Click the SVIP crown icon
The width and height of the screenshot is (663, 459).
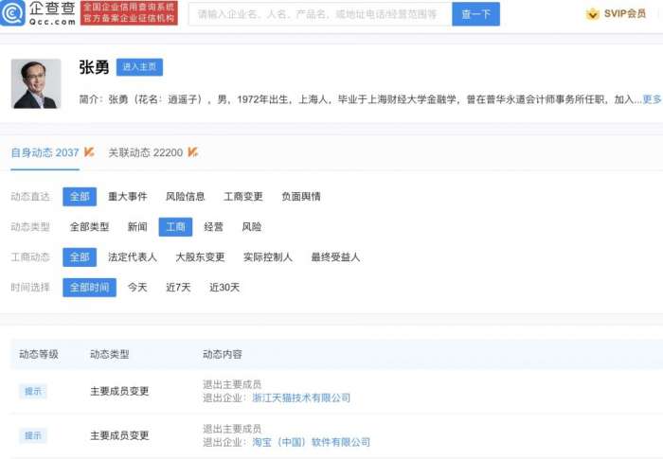(592, 14)
